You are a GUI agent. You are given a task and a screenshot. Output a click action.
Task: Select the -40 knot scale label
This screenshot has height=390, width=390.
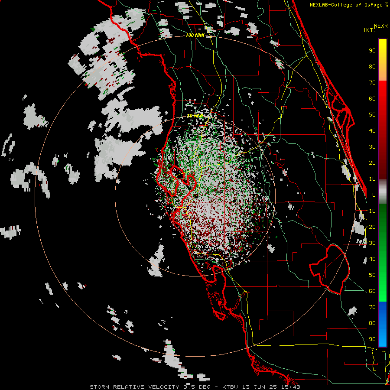(370, 259)
